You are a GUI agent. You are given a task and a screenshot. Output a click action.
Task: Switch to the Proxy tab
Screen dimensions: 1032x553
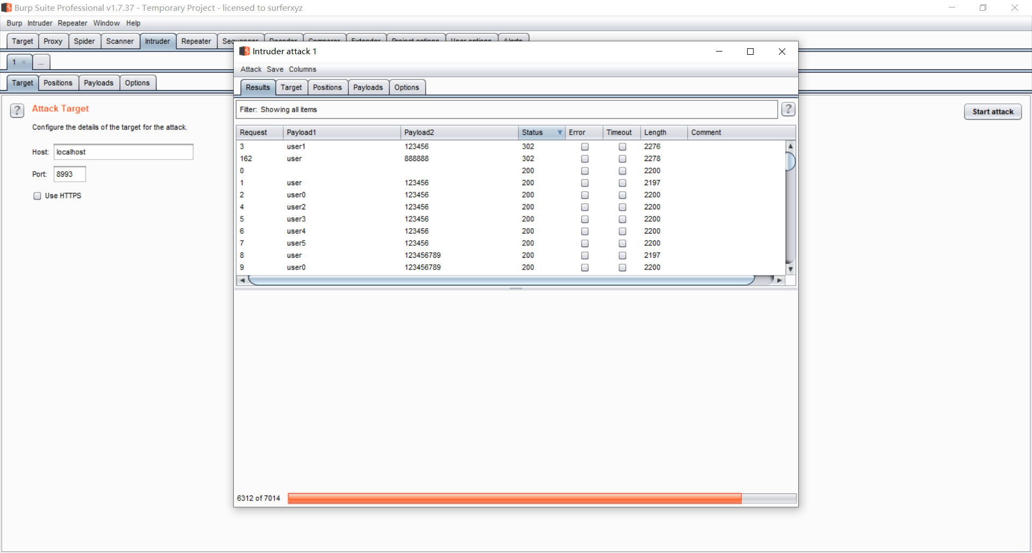pyautogui.click(x=53, y=41)
